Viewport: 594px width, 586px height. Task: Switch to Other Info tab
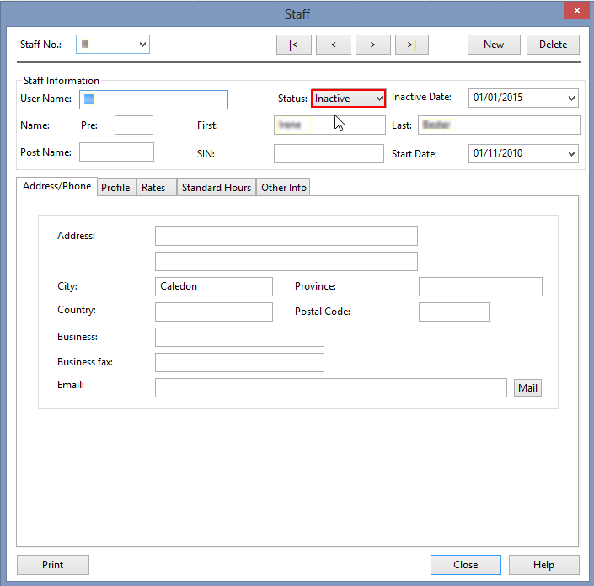coord(284,188)
